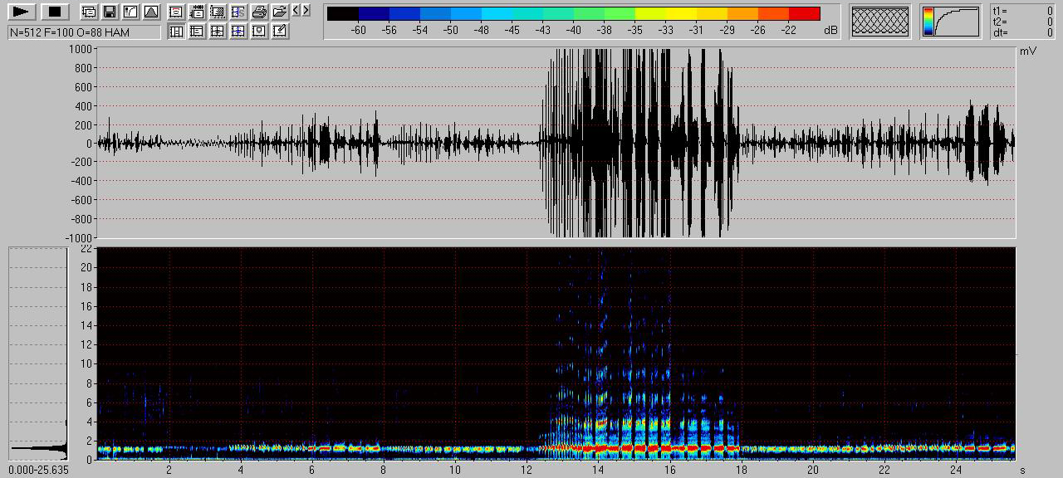
Task: Click the left arrow navigation button
Action: point(296,10)
